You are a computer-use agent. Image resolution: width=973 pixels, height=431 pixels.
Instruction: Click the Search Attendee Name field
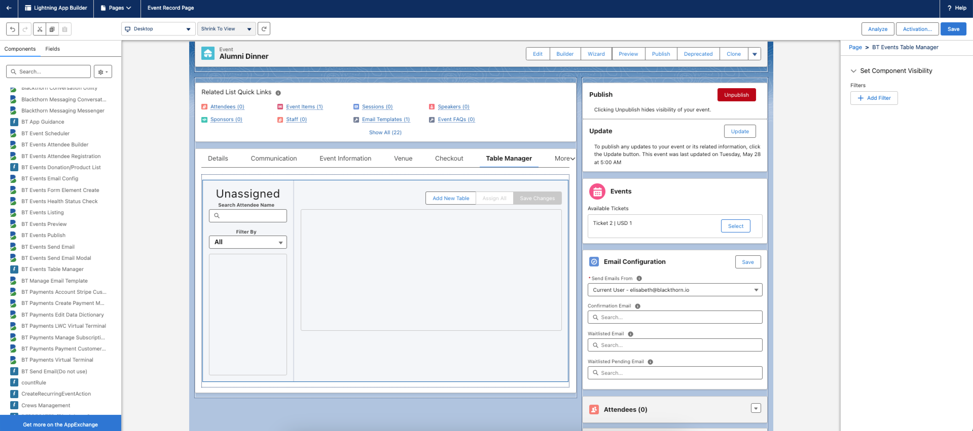coord(248,216)
